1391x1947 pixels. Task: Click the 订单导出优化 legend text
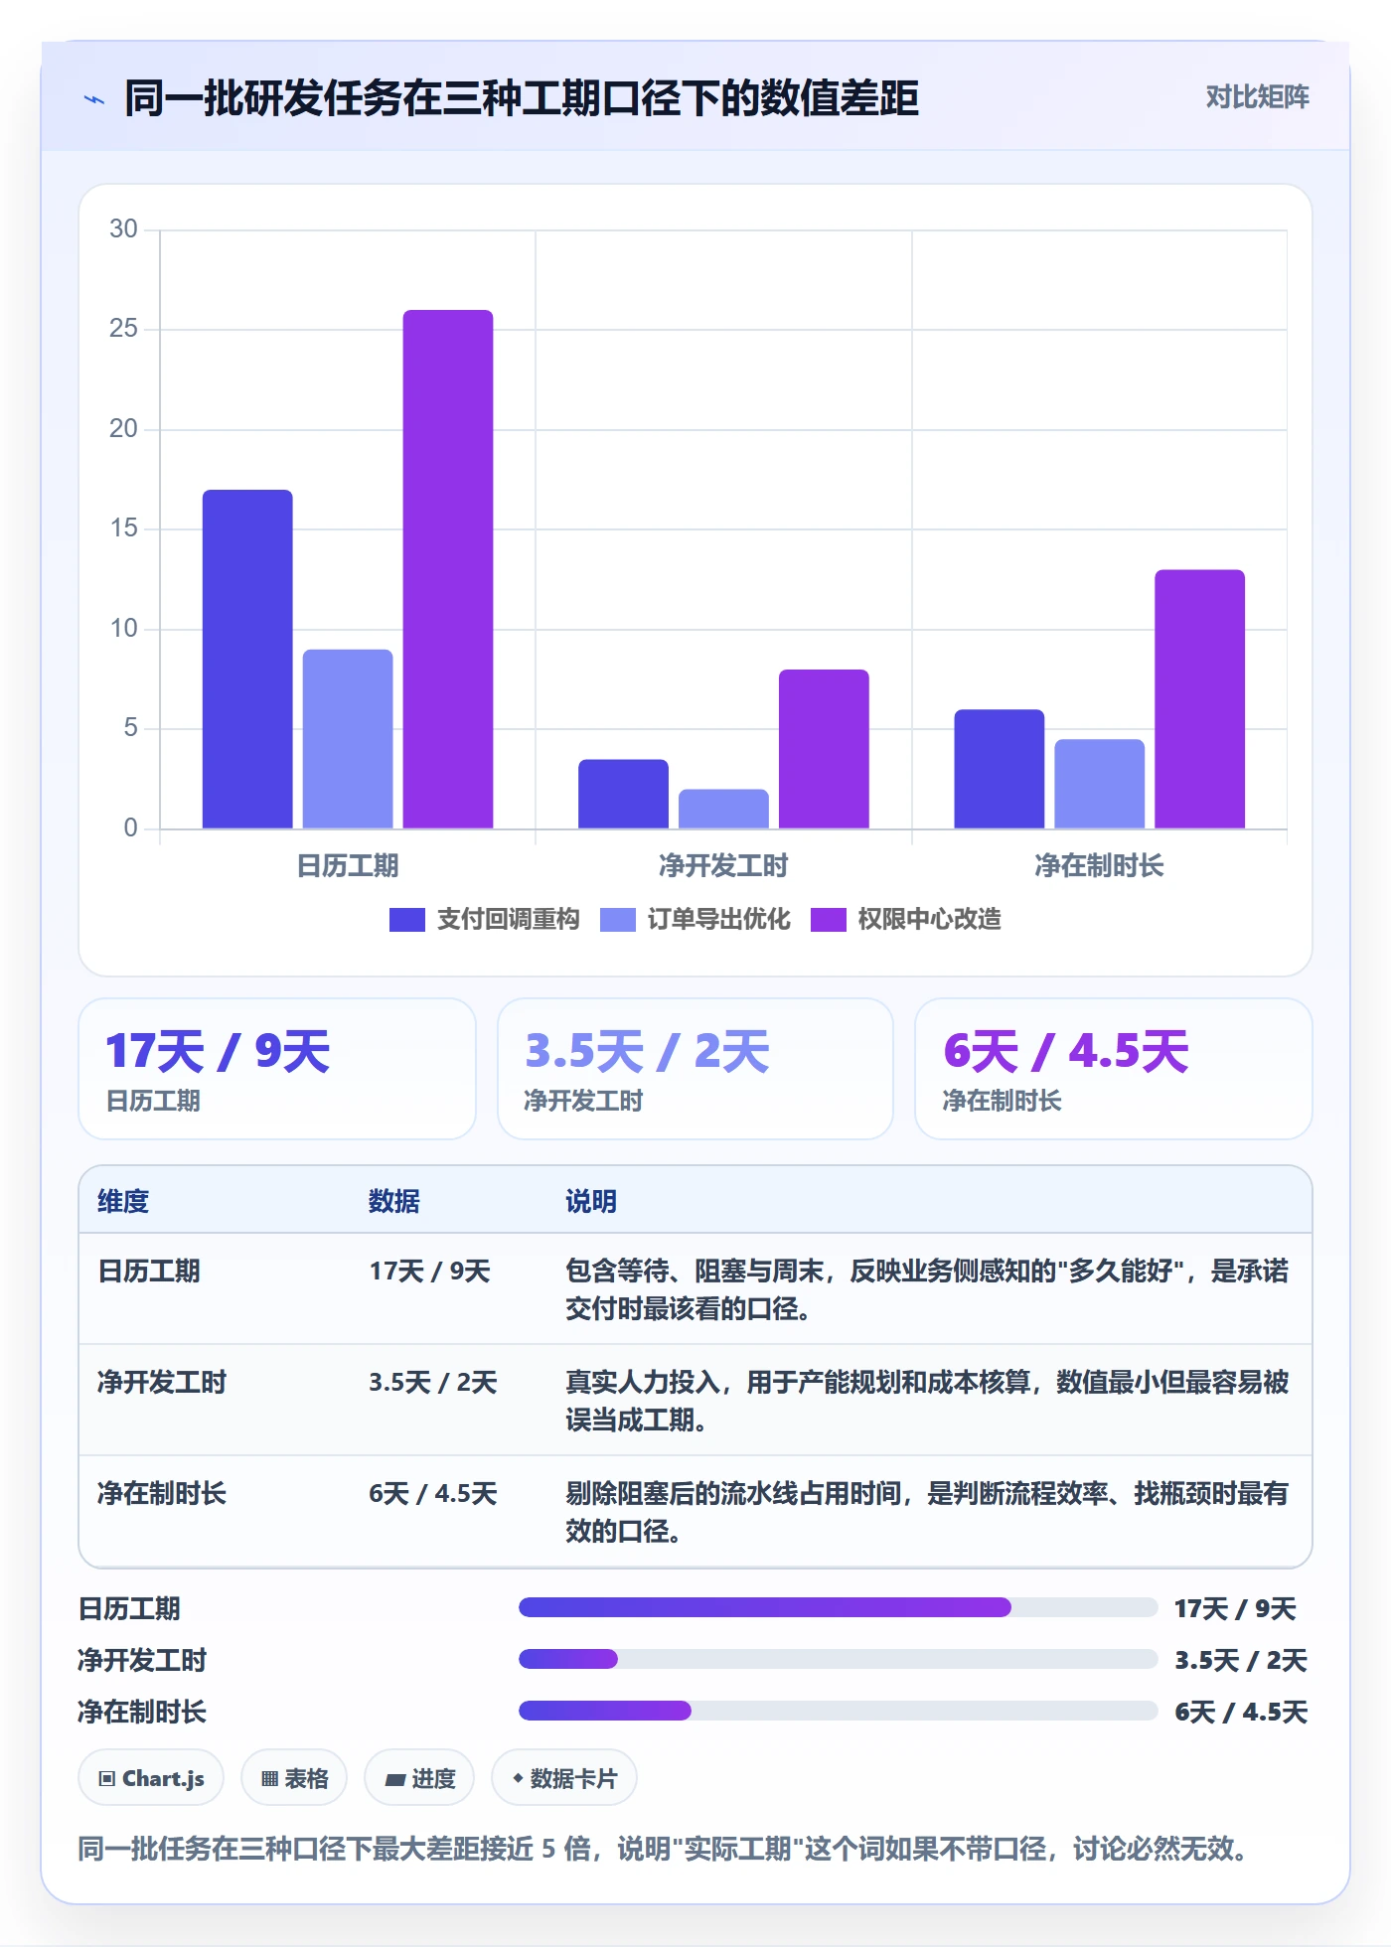[x=719, y=920]
